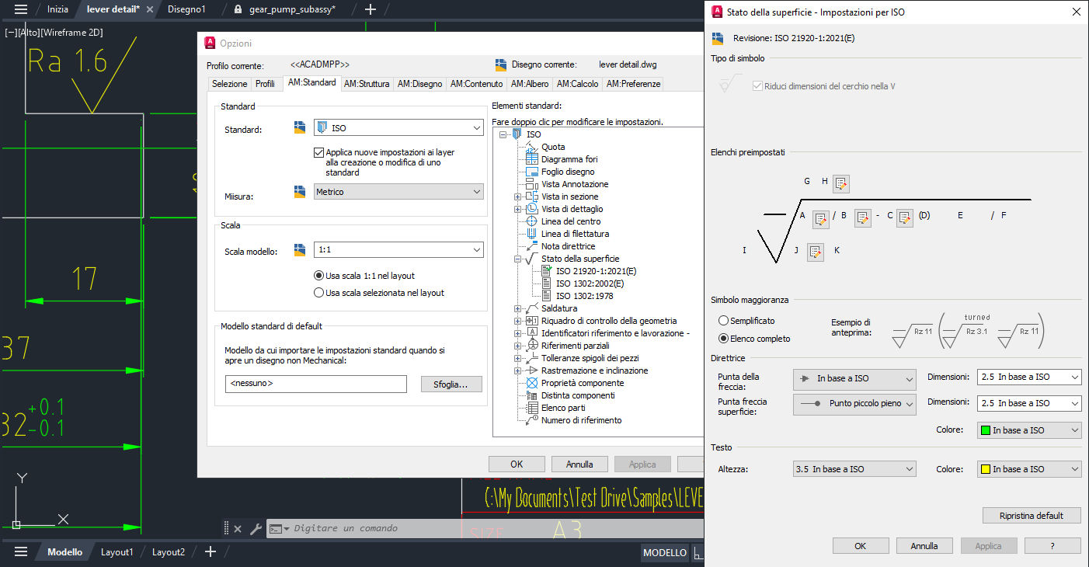Open the AM:Contenuto tab

pos(476,84)
